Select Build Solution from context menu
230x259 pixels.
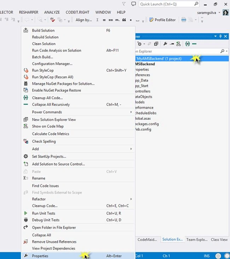[x=78, y=30]
